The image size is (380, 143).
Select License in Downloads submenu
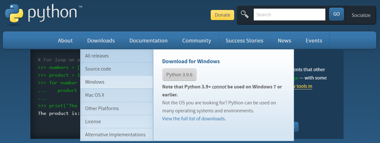pos(117,122)
